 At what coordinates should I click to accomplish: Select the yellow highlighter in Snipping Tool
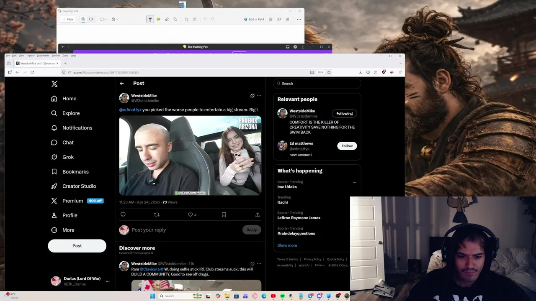click(158, 19)
